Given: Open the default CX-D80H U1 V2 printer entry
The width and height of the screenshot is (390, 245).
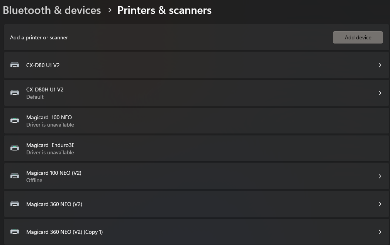Looking at the screenshot, I should pyautogui.click(x=45, y=90).
